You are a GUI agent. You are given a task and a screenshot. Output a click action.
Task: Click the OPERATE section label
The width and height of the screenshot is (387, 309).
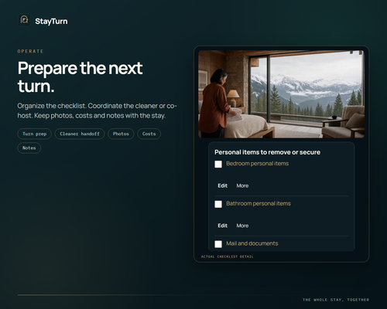30,51
